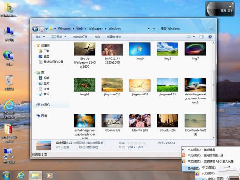
Task: Select 中文(简体) - 美式键盘 checked entry
Action: (x=210, y=149)
